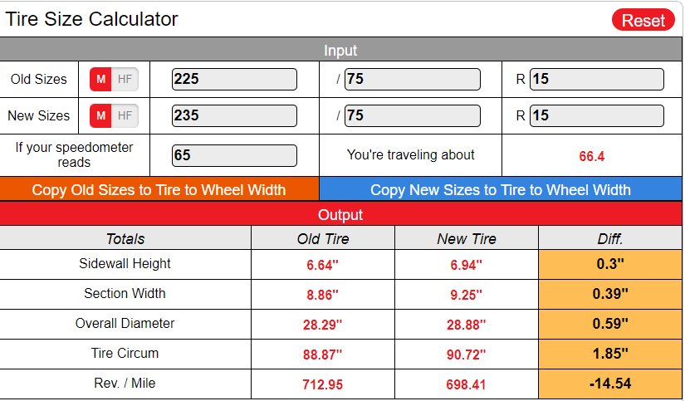Switch Old Sizes toggle to HF

pyautogui.click(x=125, y=79)
